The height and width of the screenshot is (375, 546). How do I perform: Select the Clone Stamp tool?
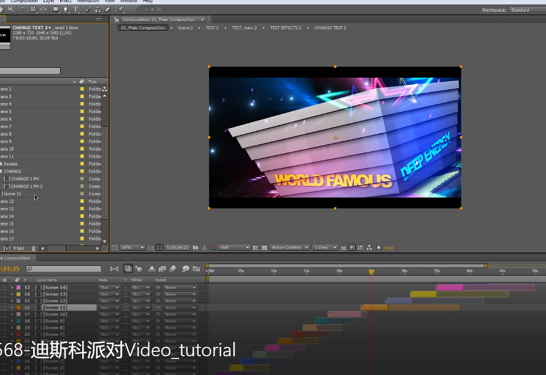[98, 9]
